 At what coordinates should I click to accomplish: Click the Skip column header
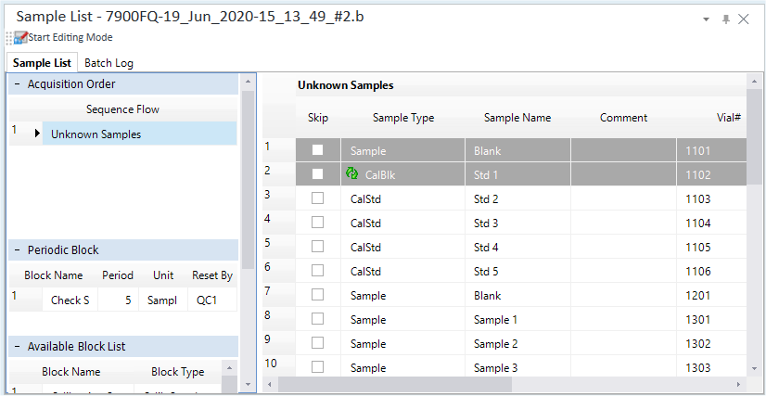[x=318, y=118]
